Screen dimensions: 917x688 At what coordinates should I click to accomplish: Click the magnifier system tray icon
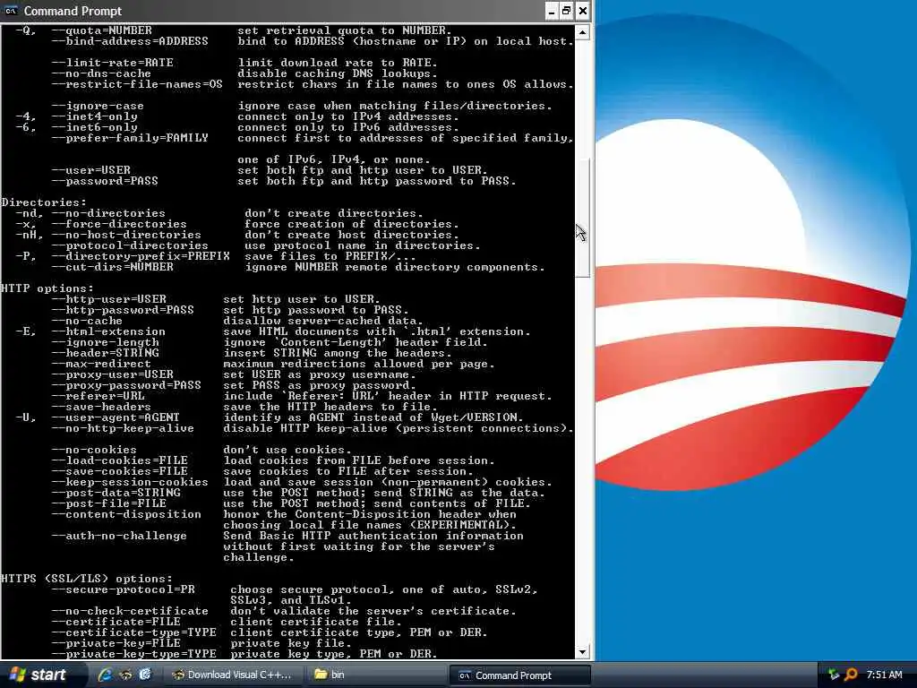851,675
